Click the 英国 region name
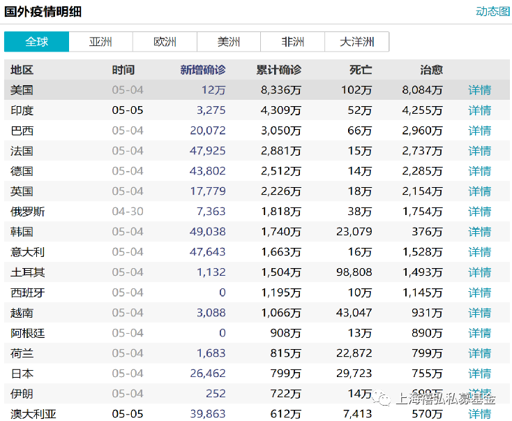This screenshot has height=421, width=512. 22,191
